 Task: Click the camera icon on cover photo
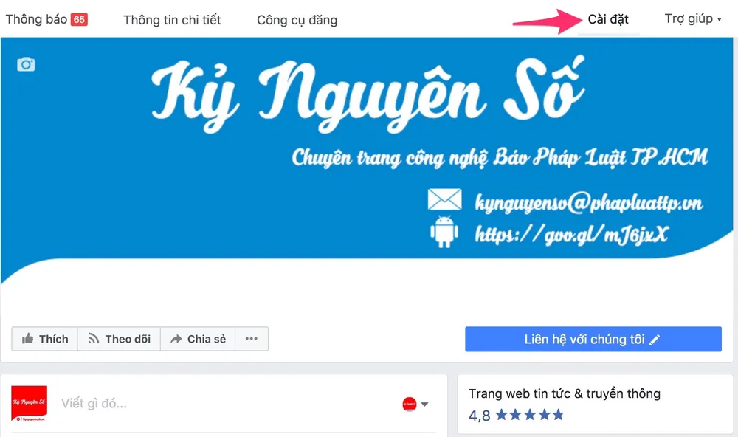26,64
